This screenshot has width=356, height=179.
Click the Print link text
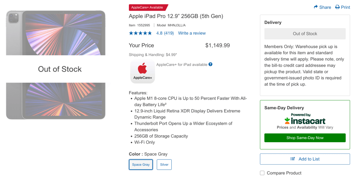(x=346, y=7)
